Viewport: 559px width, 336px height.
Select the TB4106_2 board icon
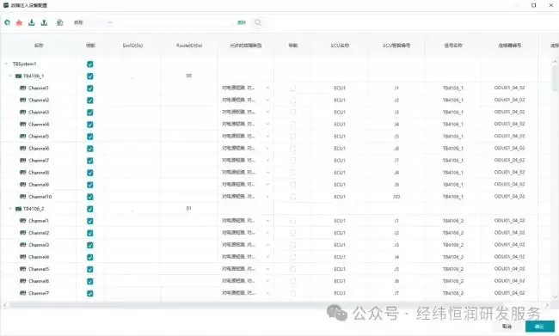click(19, 209)
